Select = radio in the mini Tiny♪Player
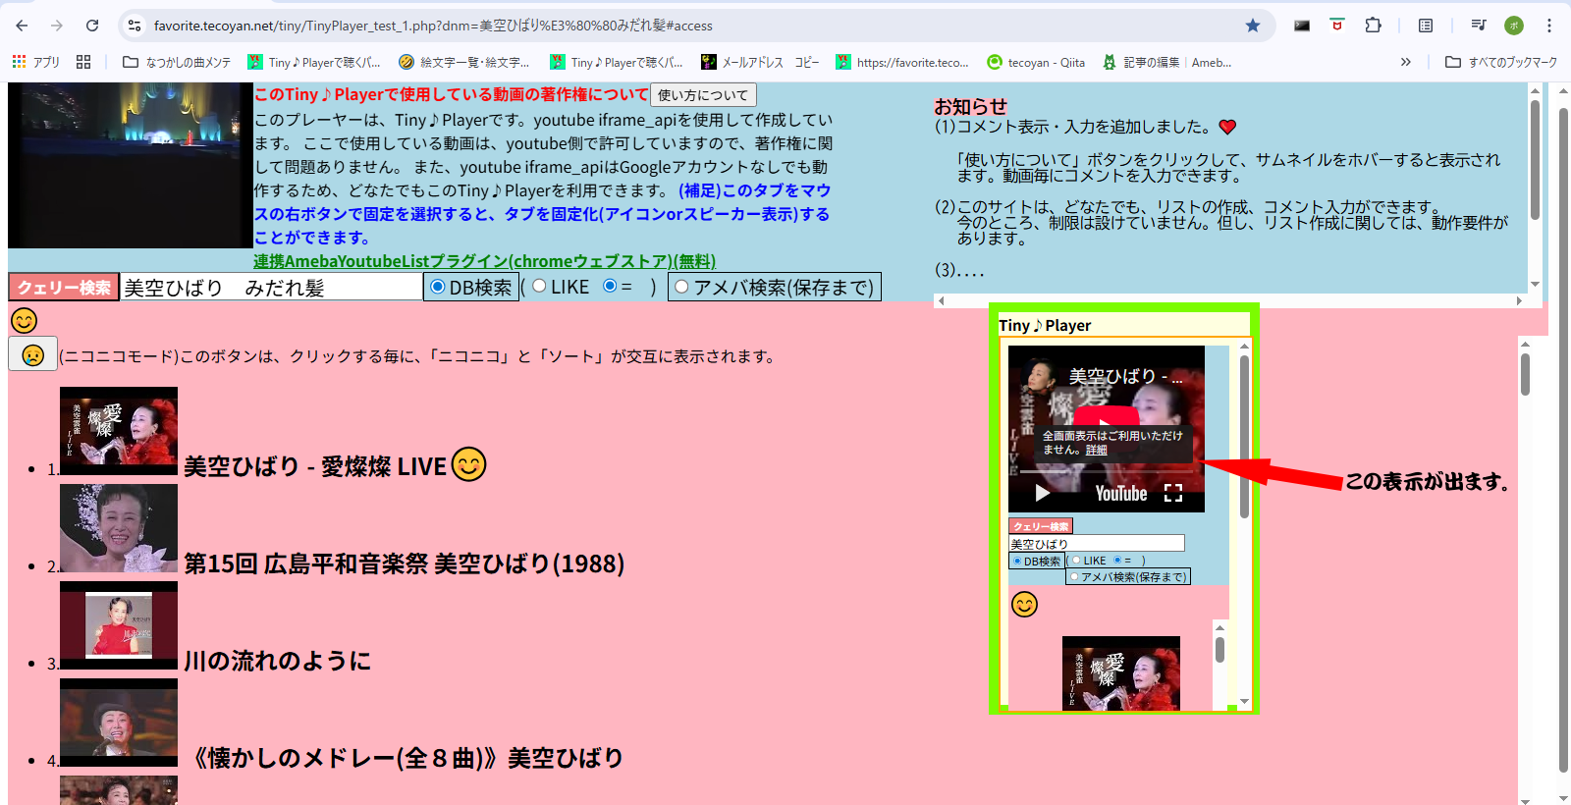This screenshot has width=1571, height=805. (1117, 560)
